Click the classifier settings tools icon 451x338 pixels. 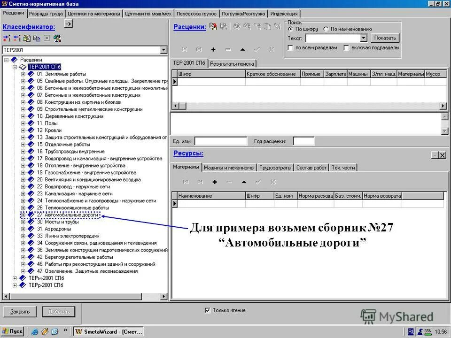click(57, 38)
